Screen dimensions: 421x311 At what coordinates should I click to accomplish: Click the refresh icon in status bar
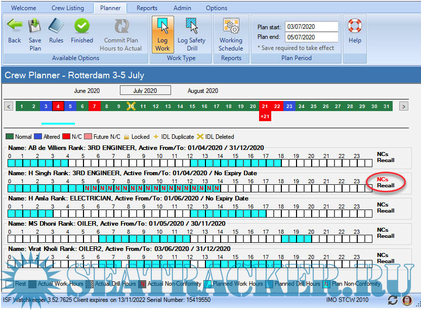392,301
